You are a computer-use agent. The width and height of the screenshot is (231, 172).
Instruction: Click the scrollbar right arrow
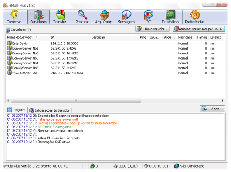click(x=223, y=101)
